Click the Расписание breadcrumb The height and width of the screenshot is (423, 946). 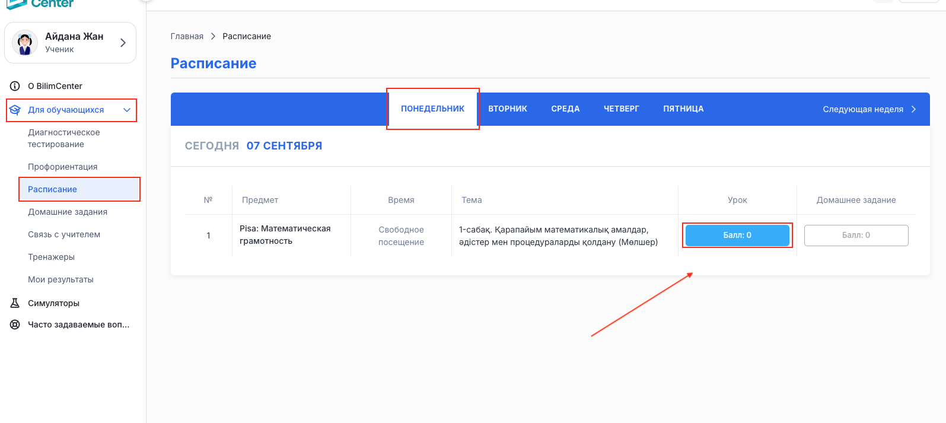tap(247, 36)
